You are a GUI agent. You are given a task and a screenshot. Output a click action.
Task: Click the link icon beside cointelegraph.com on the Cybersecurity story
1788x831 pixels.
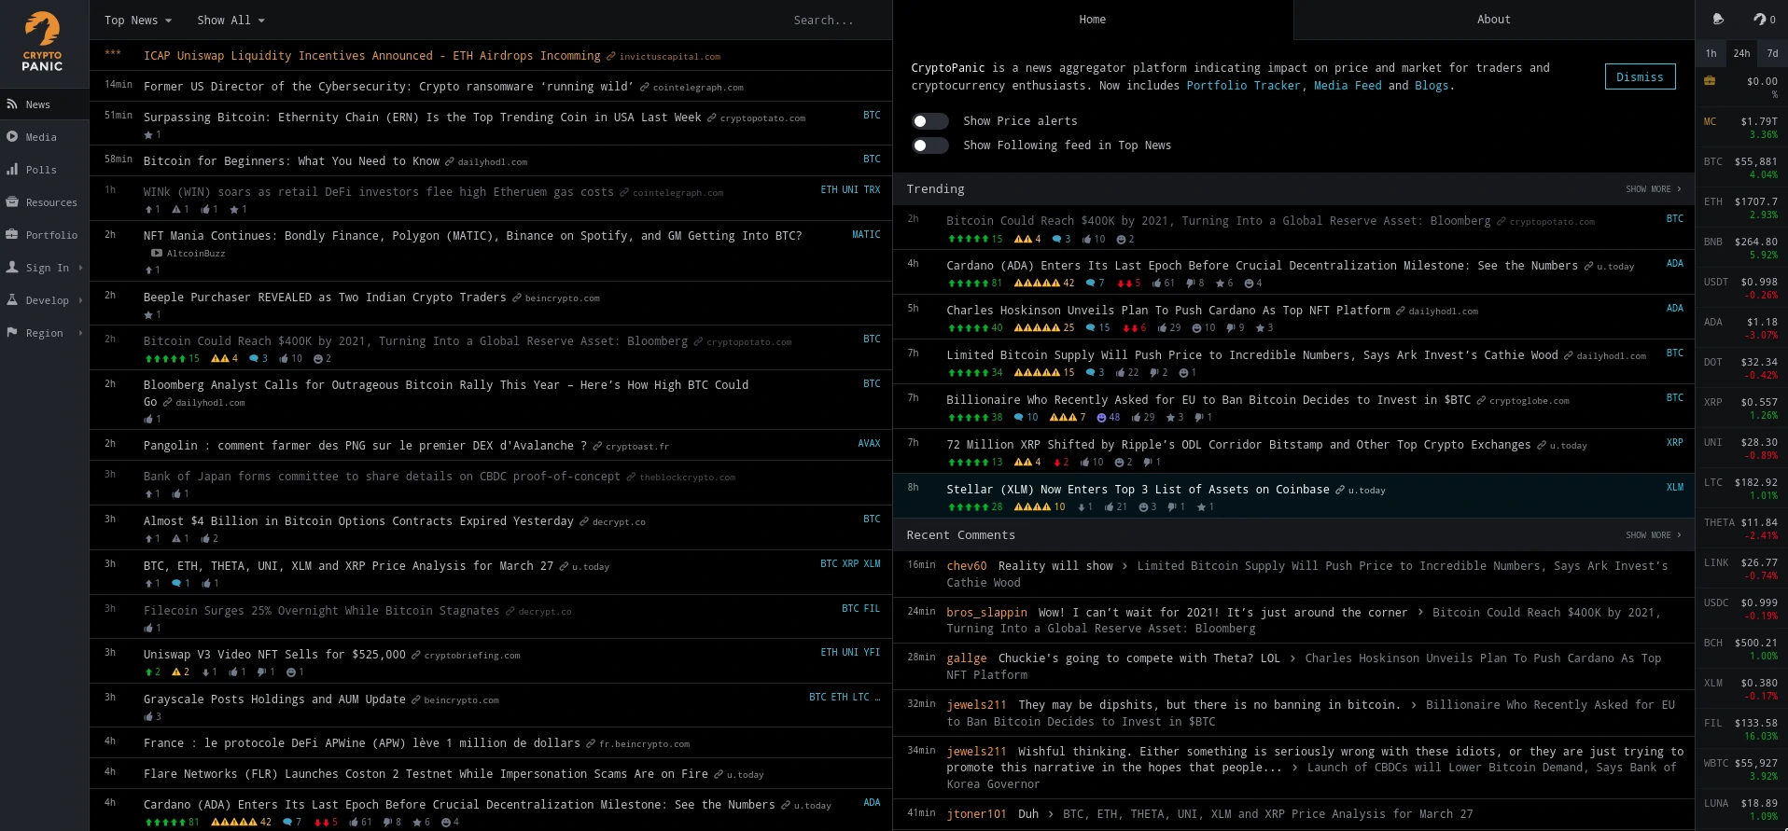644,87
